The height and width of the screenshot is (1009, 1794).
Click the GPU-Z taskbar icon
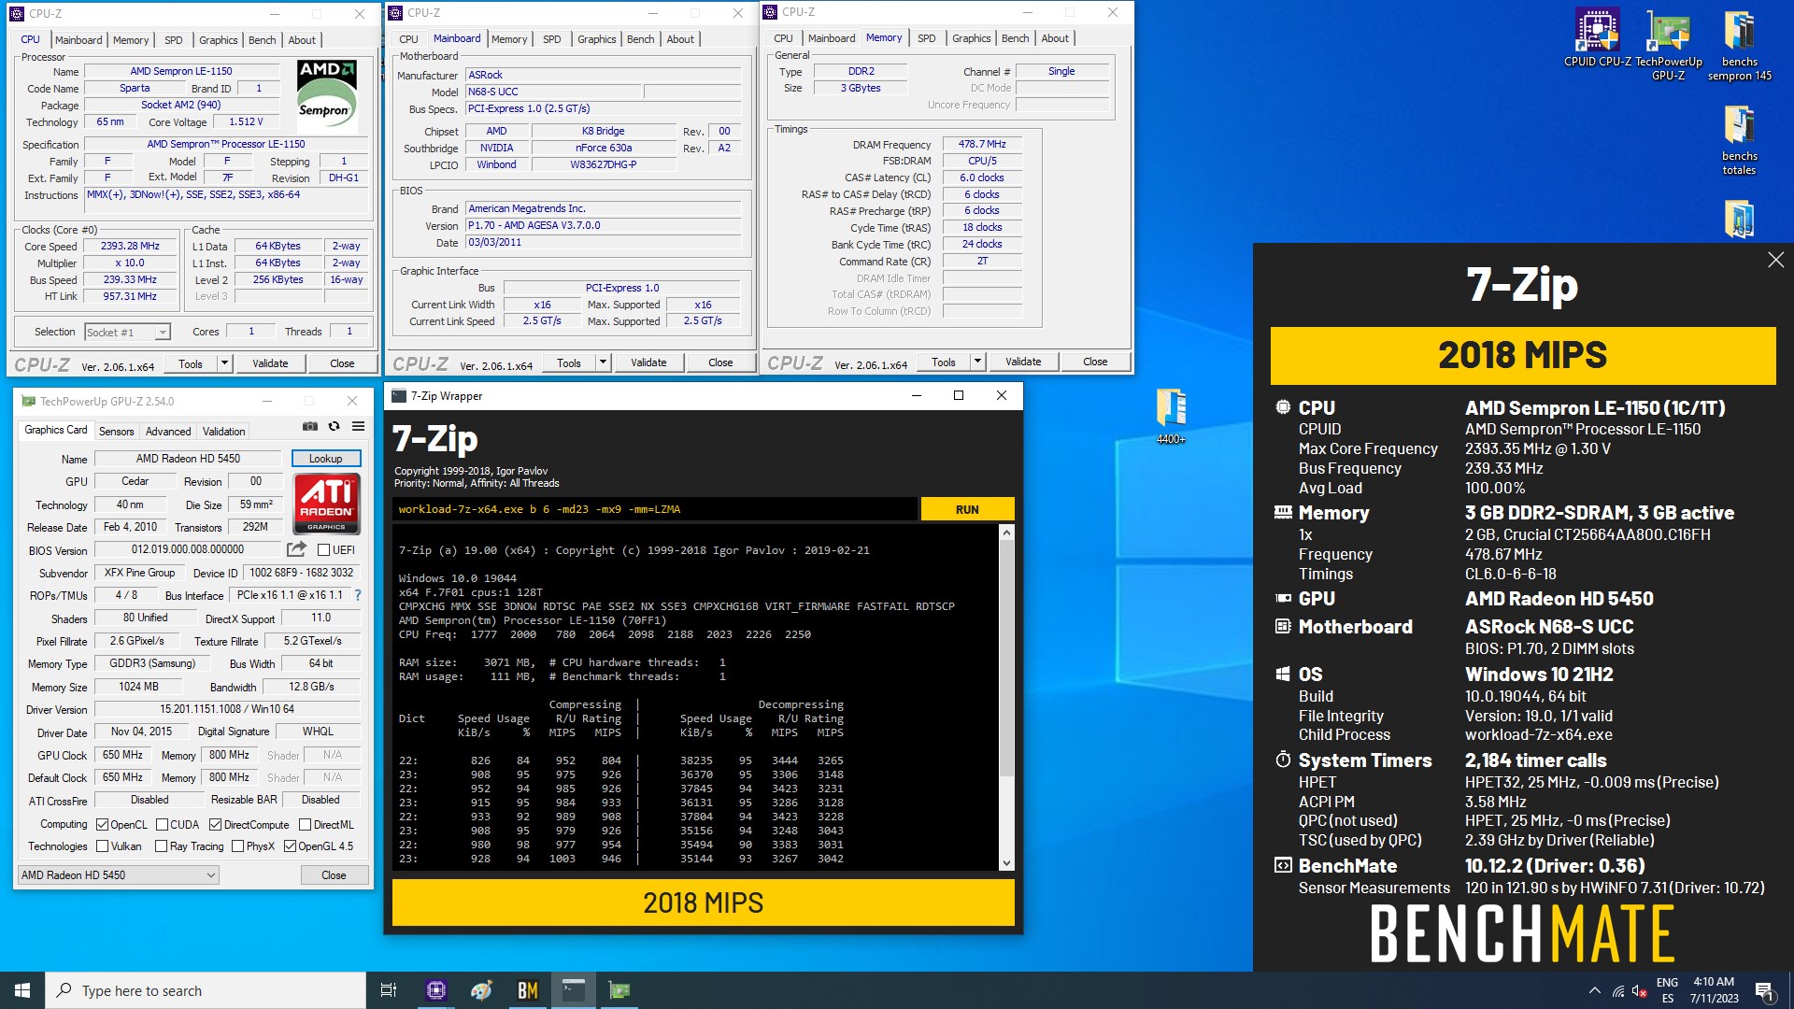619,990
